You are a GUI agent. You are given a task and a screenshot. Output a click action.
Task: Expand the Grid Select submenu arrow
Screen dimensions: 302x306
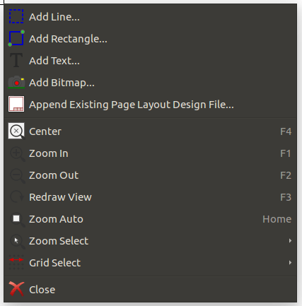290,262
